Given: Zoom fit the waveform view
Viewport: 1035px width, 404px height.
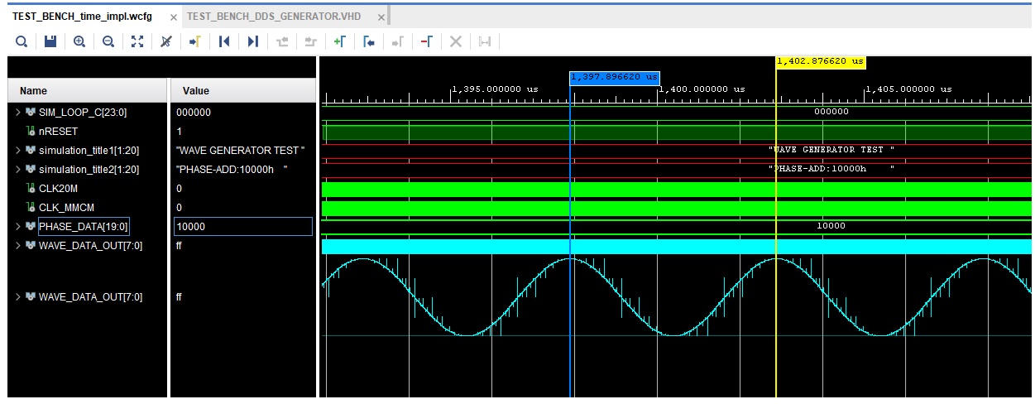Looking at the screenshot, I should (x=137, y=41).
